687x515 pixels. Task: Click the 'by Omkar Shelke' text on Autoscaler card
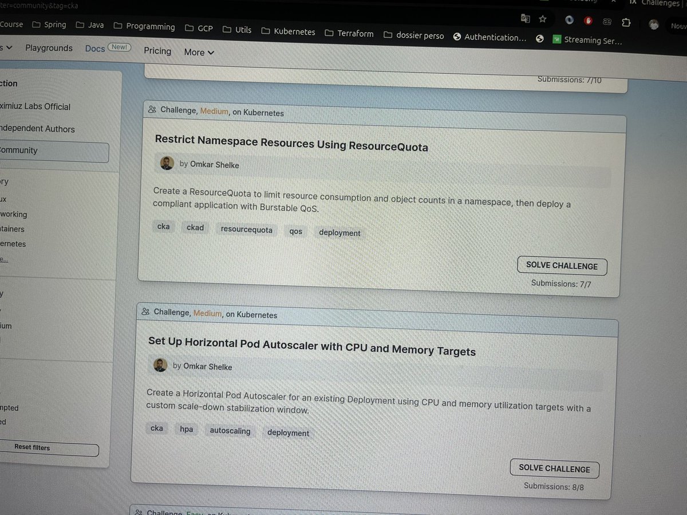[x=203, y=367]
